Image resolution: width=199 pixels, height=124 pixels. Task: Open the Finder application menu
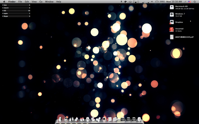point(12,2)
